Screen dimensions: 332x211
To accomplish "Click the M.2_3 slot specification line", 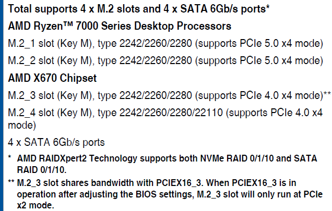I will (169, 95).
